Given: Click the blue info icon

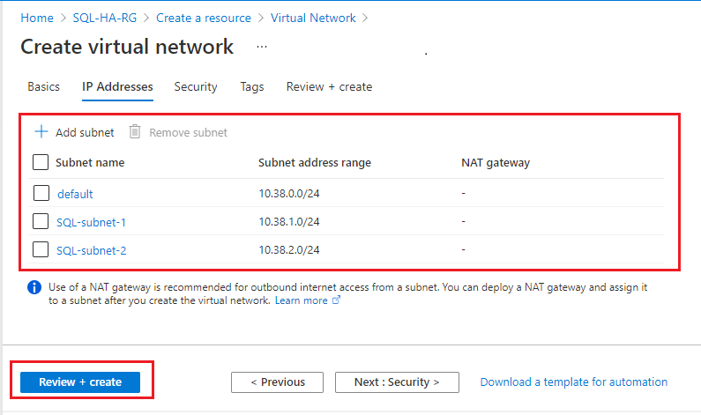Looking at the screenshot, I should (x=34, y=287).
